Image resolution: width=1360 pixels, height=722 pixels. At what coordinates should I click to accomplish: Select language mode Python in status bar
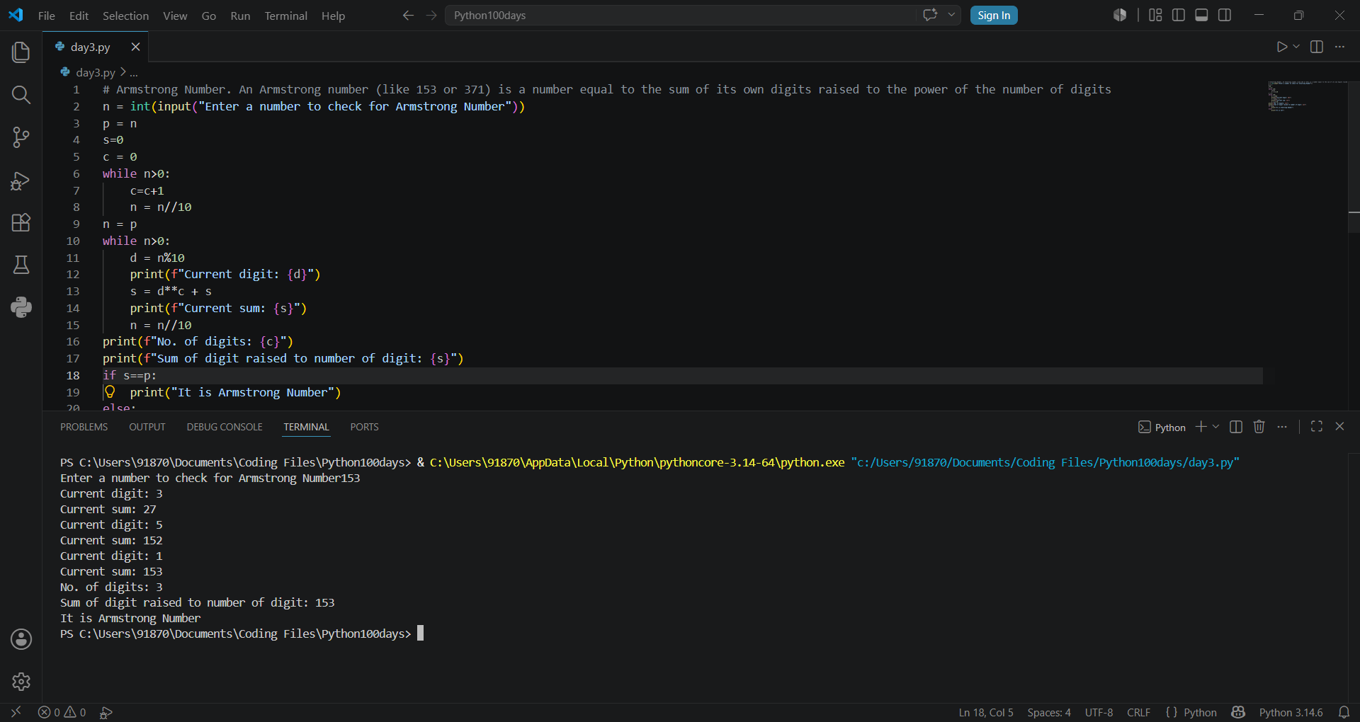[1200, 712]
